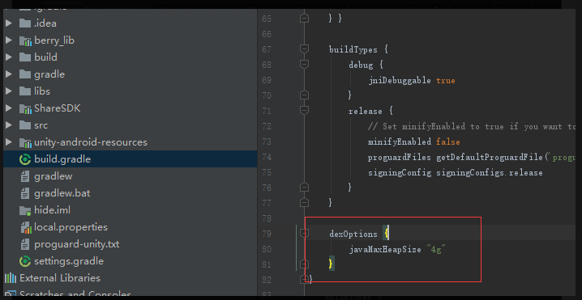582x300 pixels.
Task: Collapse the buildTypes block fold marker
Action: coord(304,49)
